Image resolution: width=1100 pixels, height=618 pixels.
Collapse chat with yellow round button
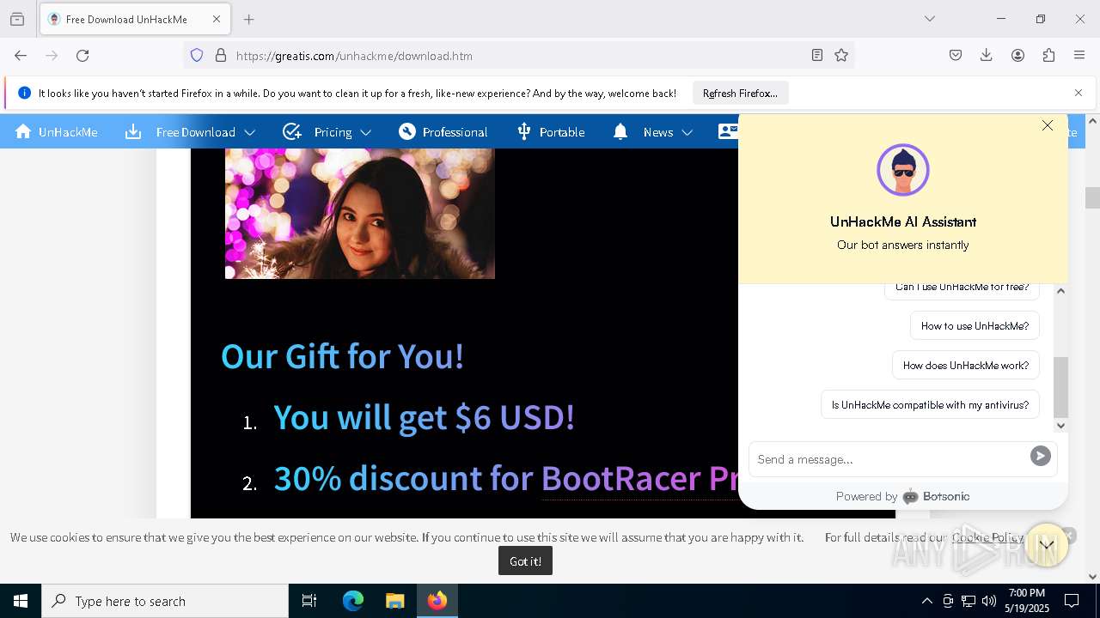(x=1046, y=544)
